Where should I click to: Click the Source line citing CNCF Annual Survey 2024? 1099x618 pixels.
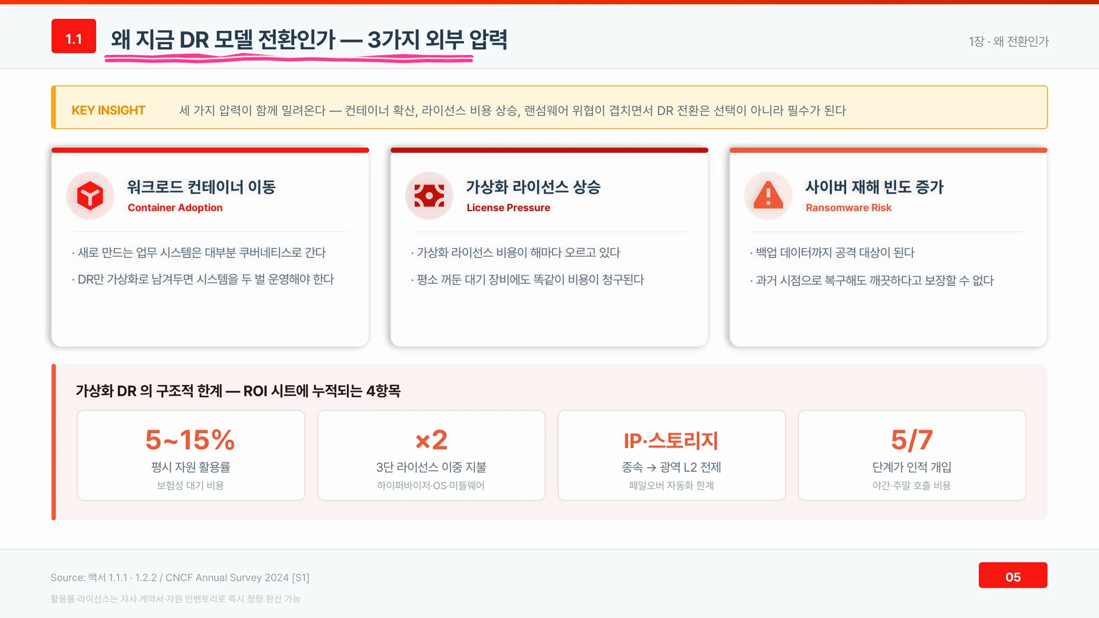(x=180, y=577)
